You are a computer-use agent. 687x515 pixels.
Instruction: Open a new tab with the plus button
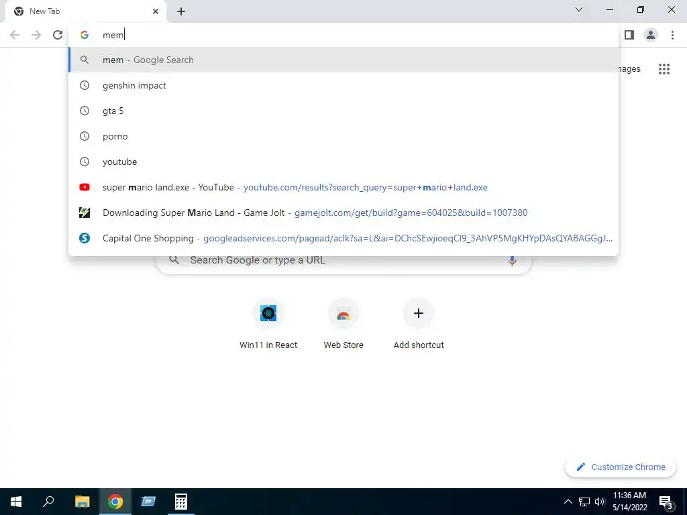(181, 11)
